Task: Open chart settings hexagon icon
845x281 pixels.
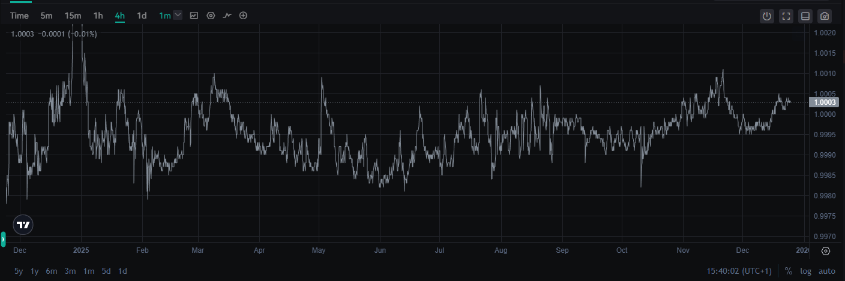Action: click(x=211, y=16)
